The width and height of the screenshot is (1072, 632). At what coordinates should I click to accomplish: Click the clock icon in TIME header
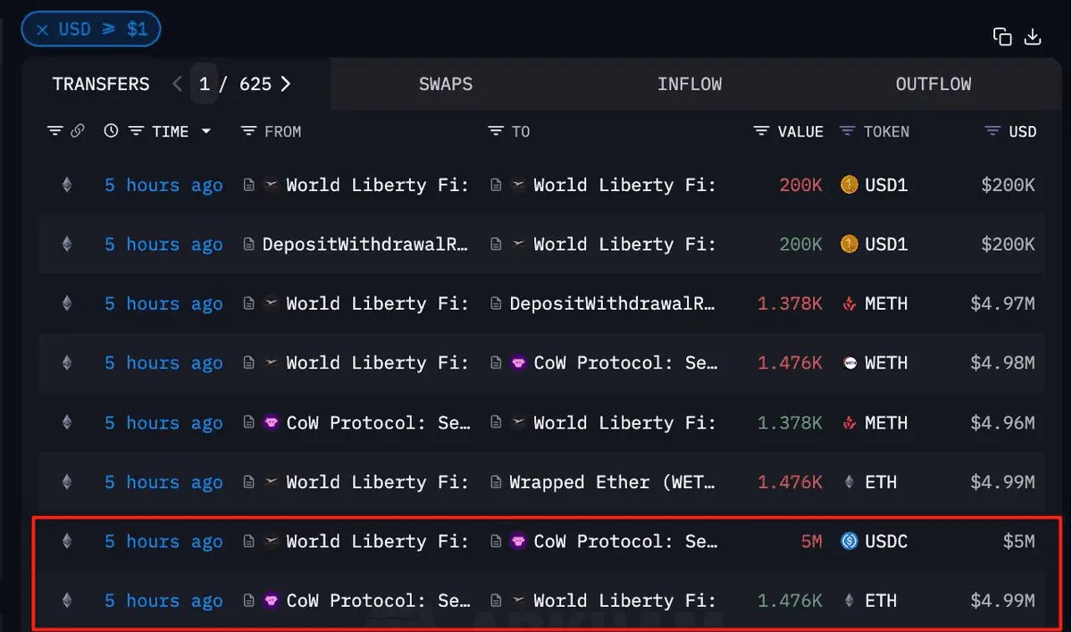111,131
